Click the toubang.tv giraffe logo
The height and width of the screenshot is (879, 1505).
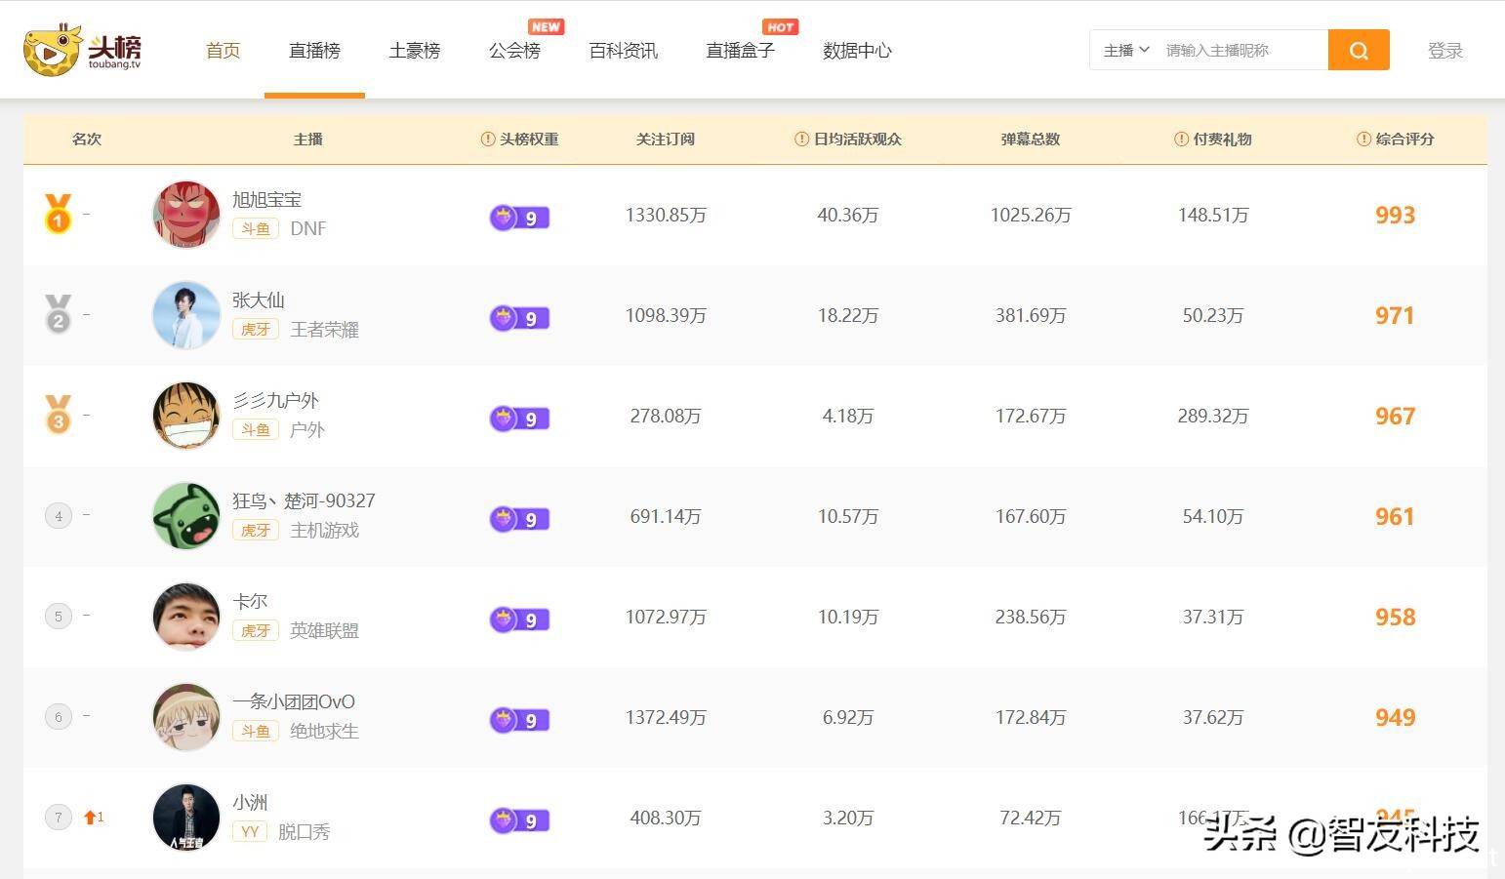coord(83,50)
